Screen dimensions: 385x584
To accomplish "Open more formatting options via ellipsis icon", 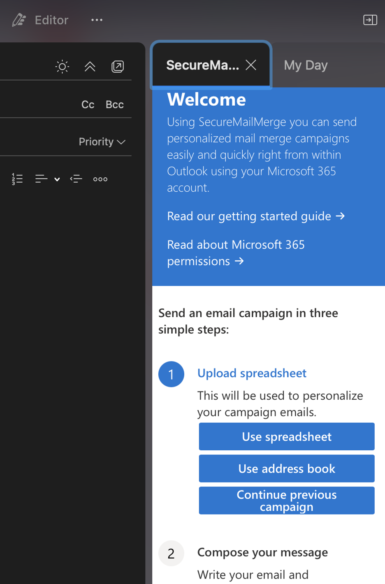I will point(100,179).
